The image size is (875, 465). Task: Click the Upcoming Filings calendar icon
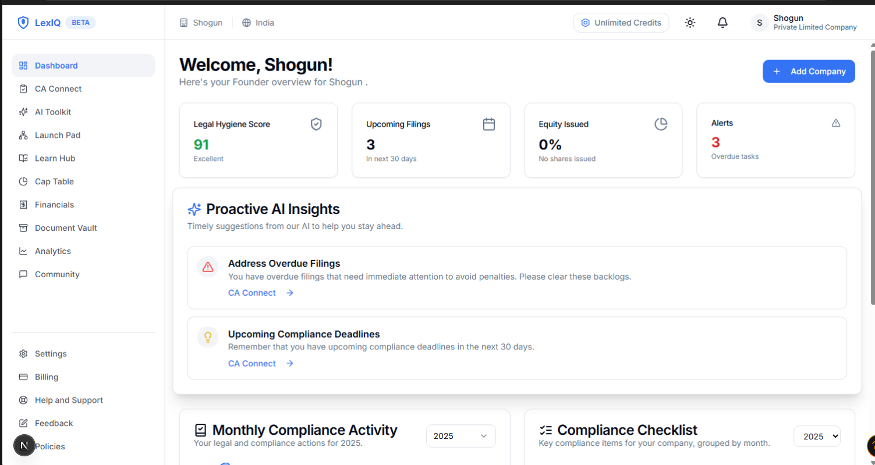point(489,124)
